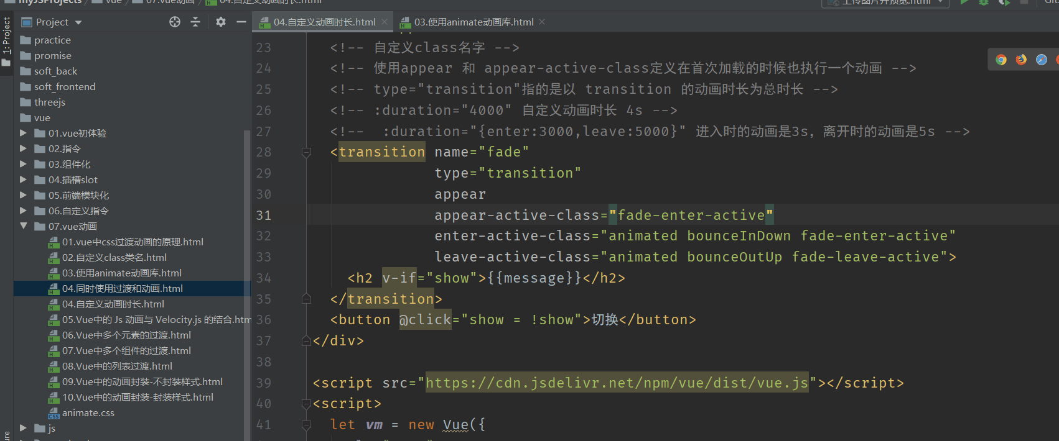This screenshot has height=441, width=1059.
Task: Click the 07.vue动画 folder icon
Action: 40,226
